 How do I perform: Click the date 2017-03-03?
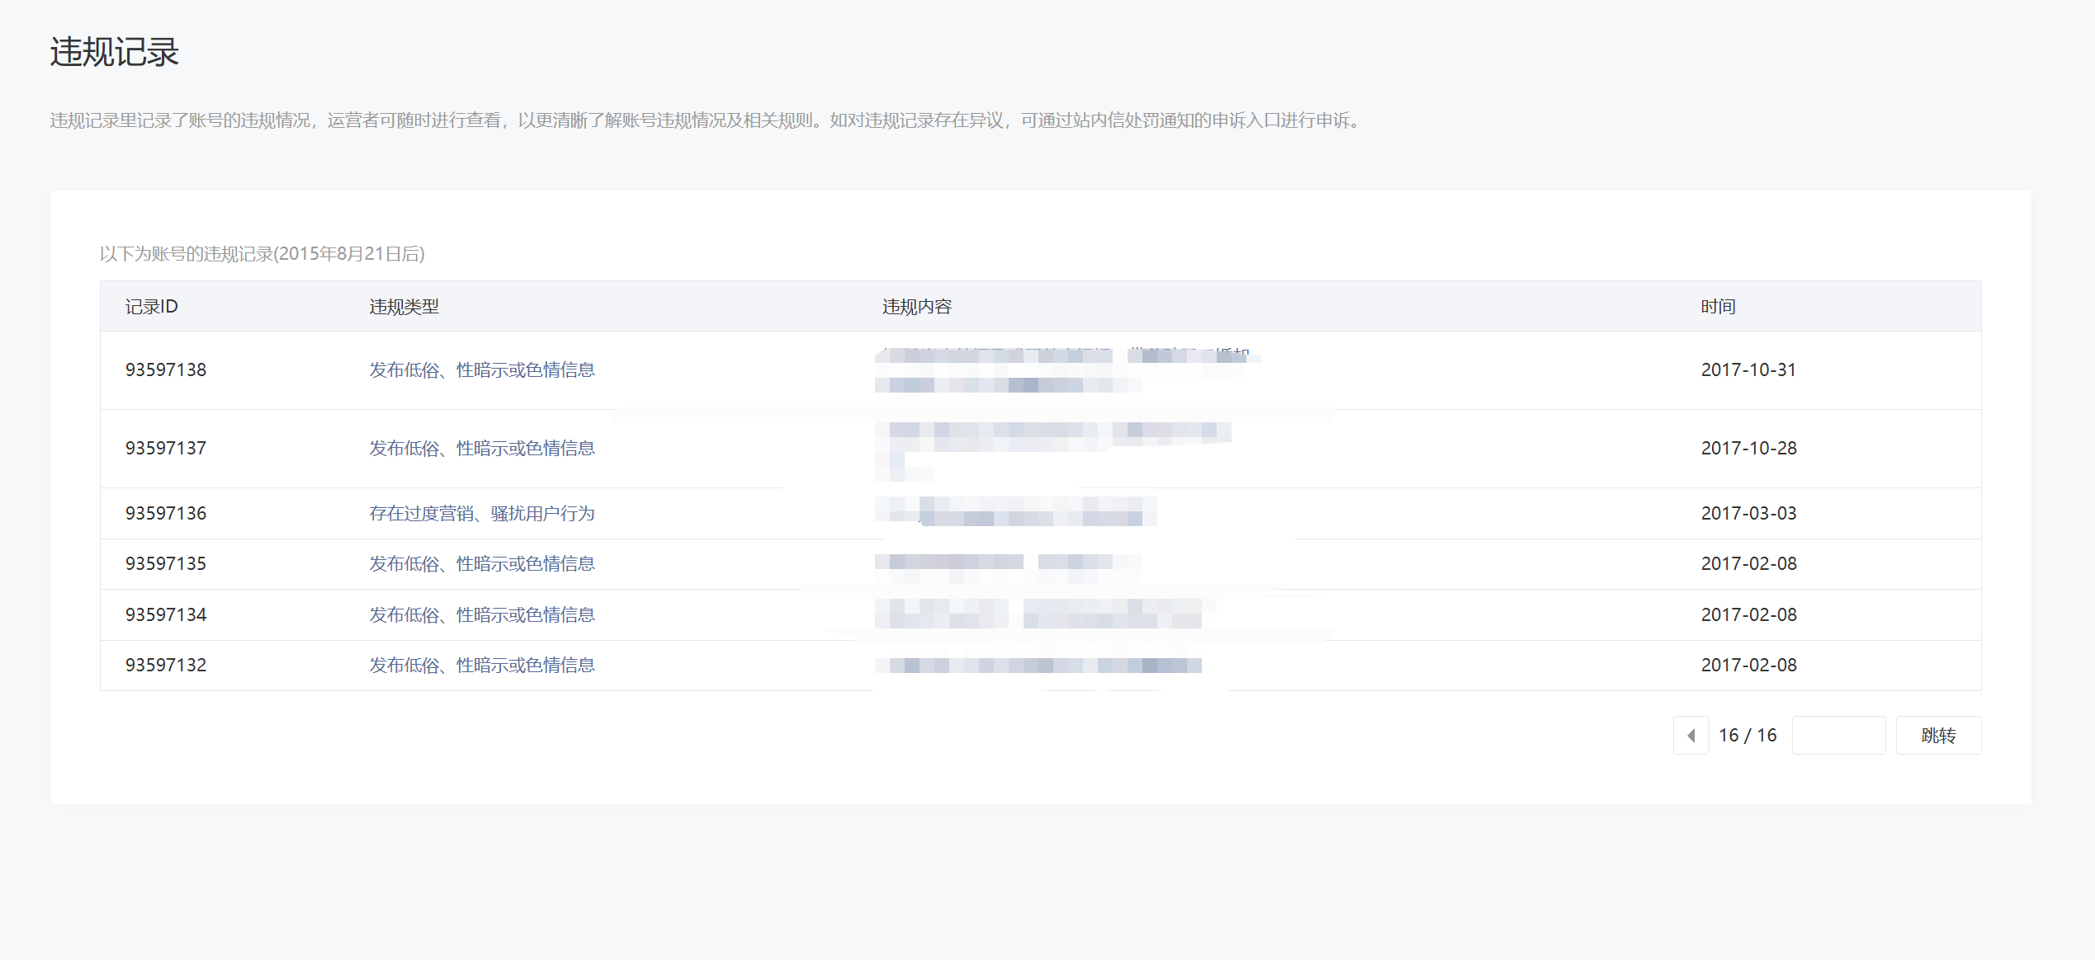[1748, 513]
